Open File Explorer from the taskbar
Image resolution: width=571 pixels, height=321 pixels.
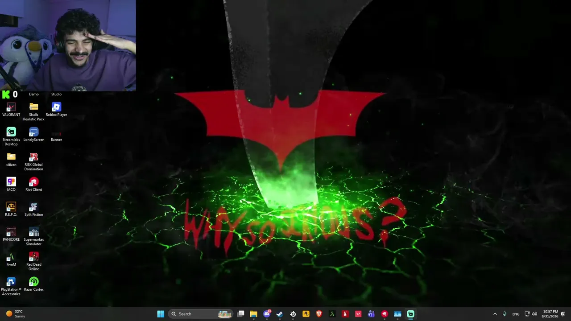(254, 314)
